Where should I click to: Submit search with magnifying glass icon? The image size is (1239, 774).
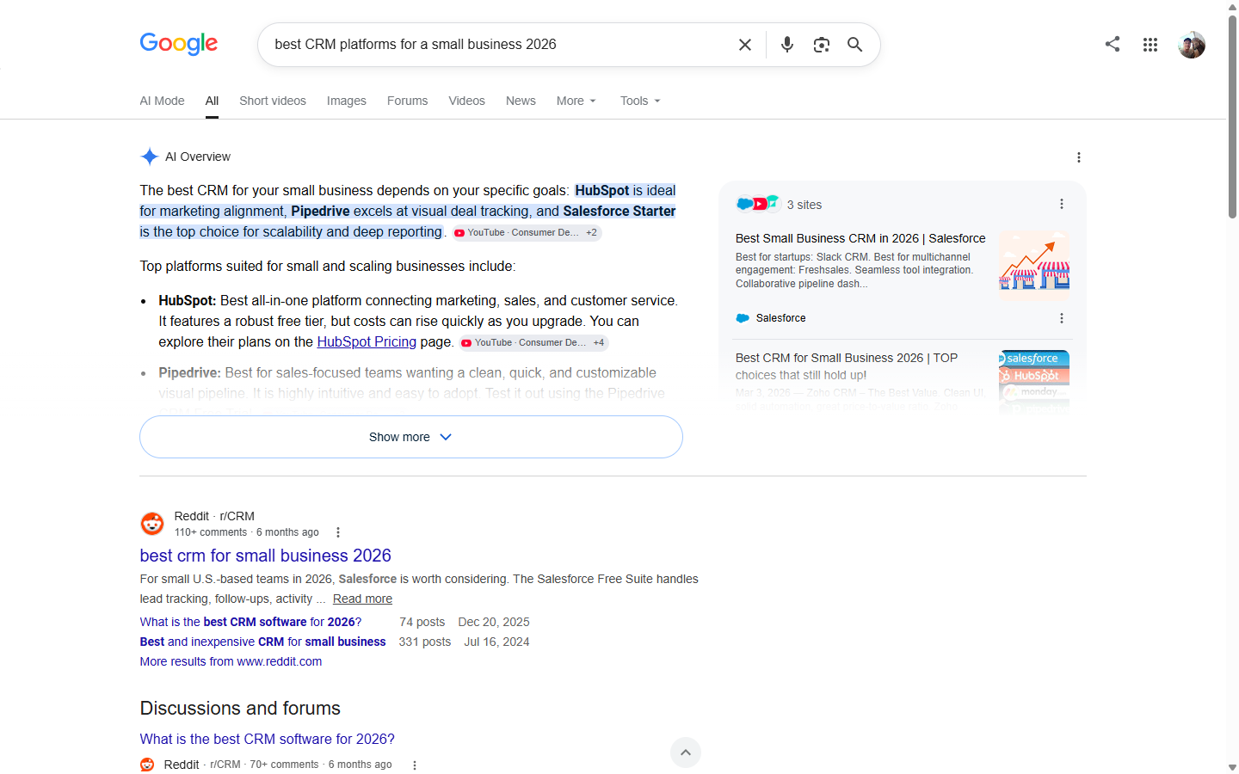[x=854, y=45]
